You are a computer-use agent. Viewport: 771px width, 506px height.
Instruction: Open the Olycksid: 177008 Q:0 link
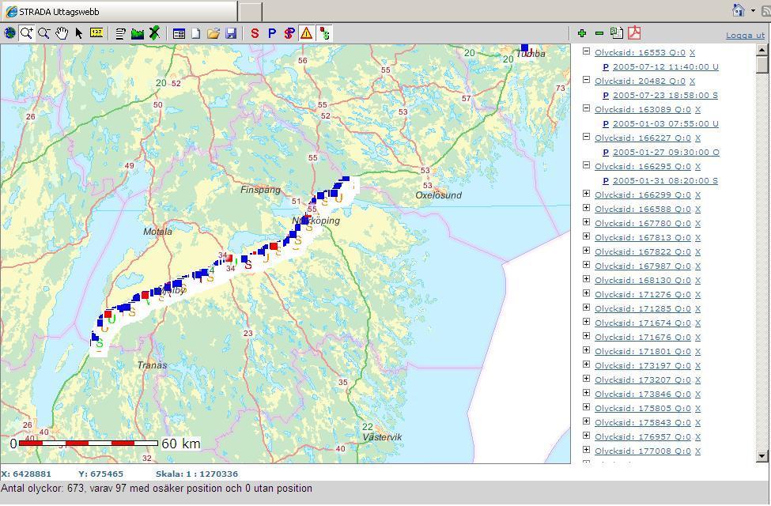coord(643,452)
